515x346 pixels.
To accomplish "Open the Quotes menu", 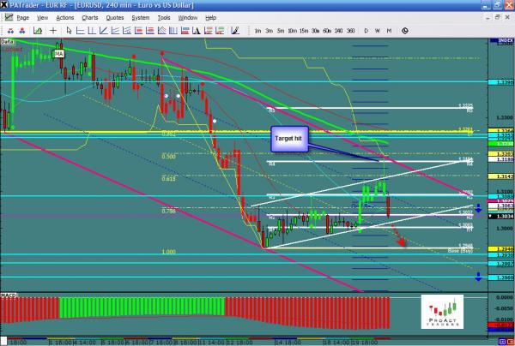I will 114,17.
